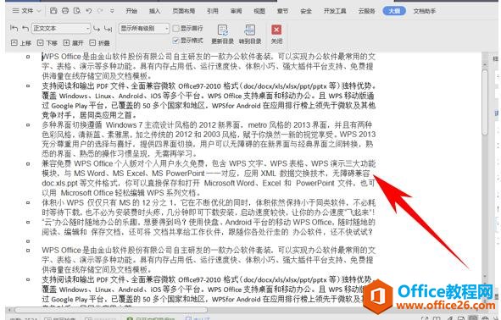This screenshot has width=501, height=320.
Task: Open the 审阅 tab
Action: (237, 11)
